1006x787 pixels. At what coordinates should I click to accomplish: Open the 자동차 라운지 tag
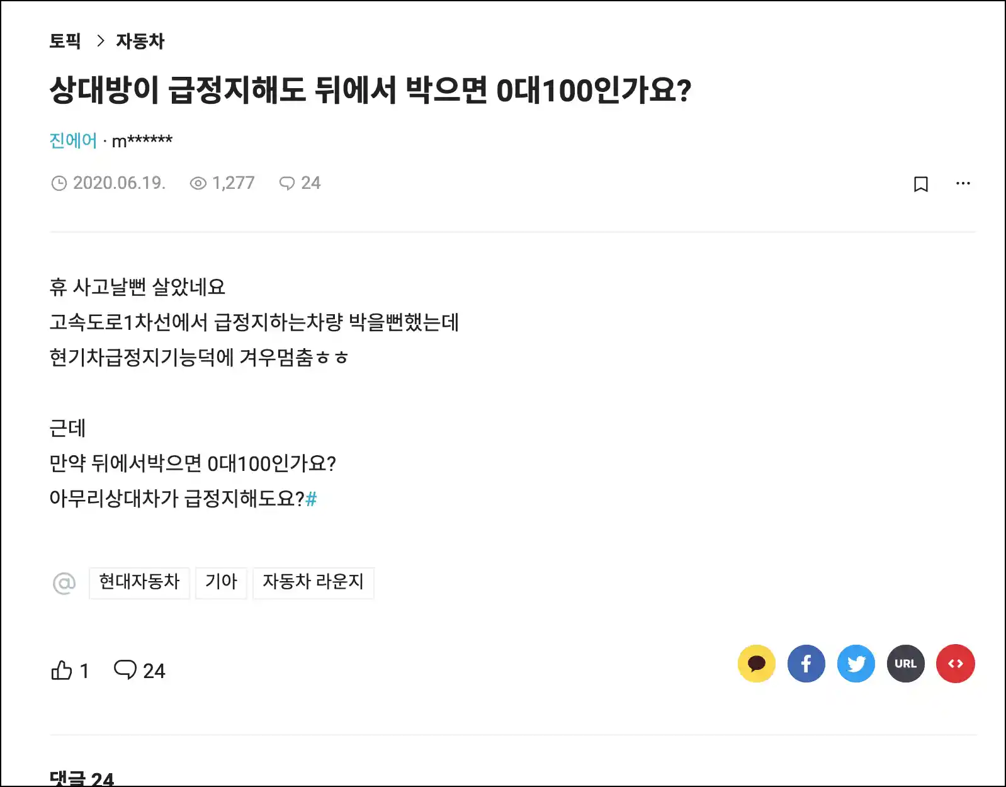[313, 582]
